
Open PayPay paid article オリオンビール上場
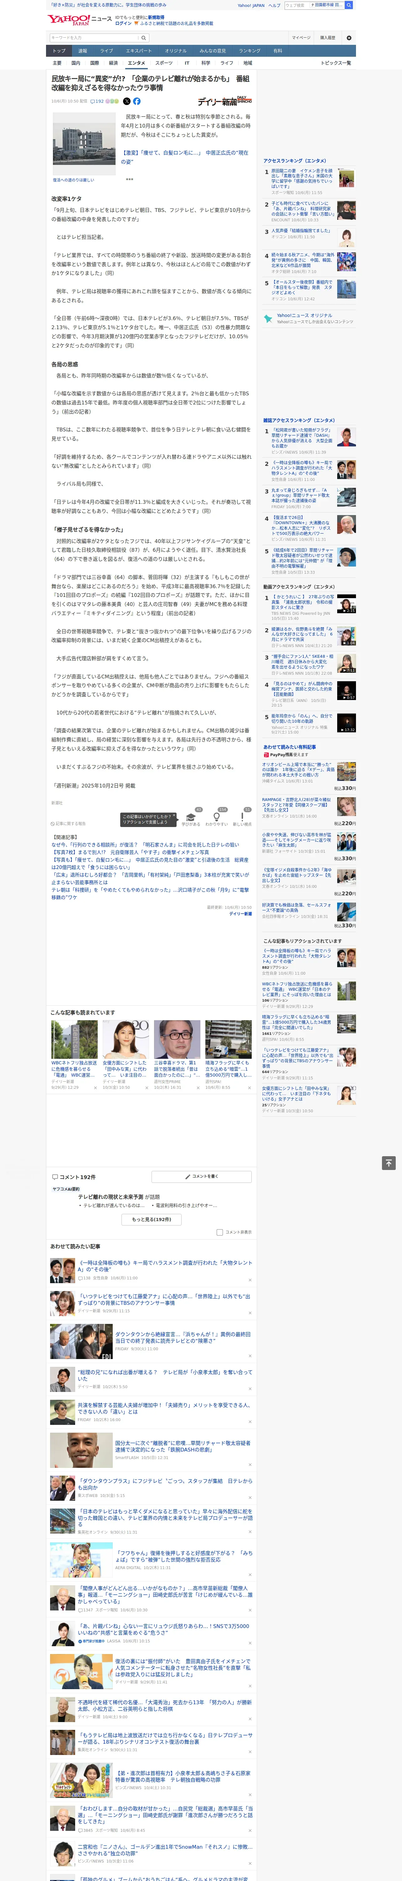pyautogui.click(x=298, y=770)
